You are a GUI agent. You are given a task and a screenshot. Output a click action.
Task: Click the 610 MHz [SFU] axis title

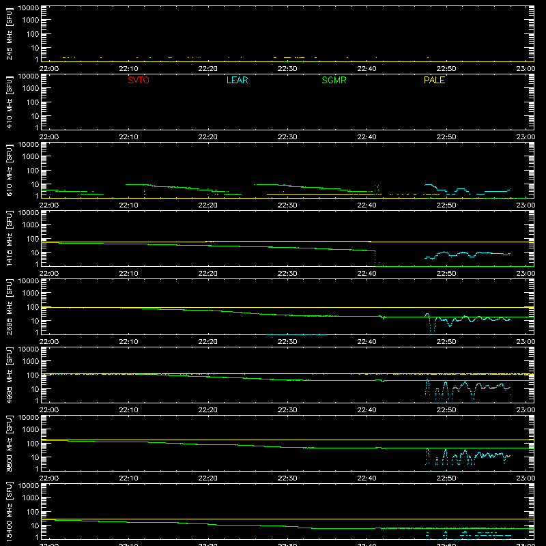tap(9, 171)
